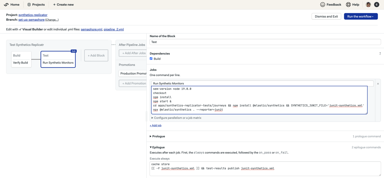Open the Projects menu
Image resolution: width=384 pixels, height=178 pixels.
[36, 4]
